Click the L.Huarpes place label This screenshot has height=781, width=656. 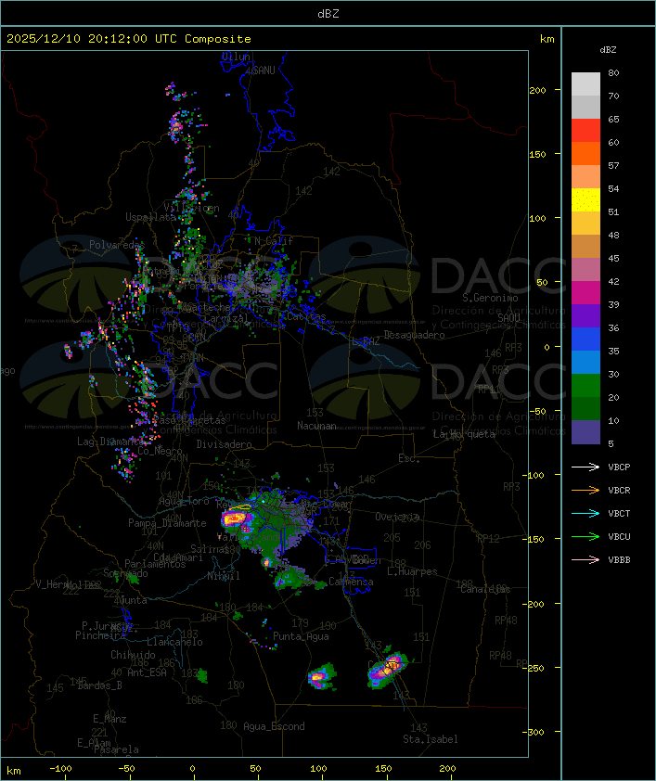[412, 571]
